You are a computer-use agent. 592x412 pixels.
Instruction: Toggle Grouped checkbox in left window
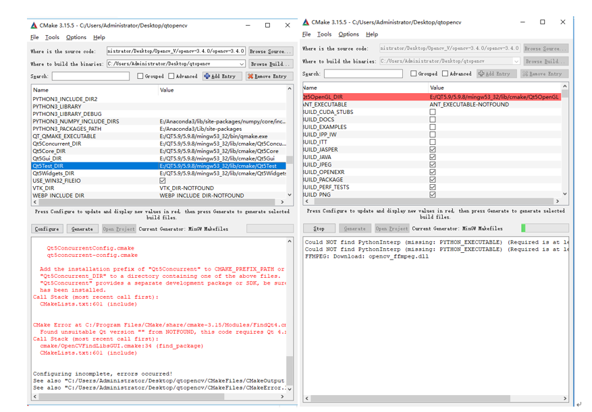(140, 76)
